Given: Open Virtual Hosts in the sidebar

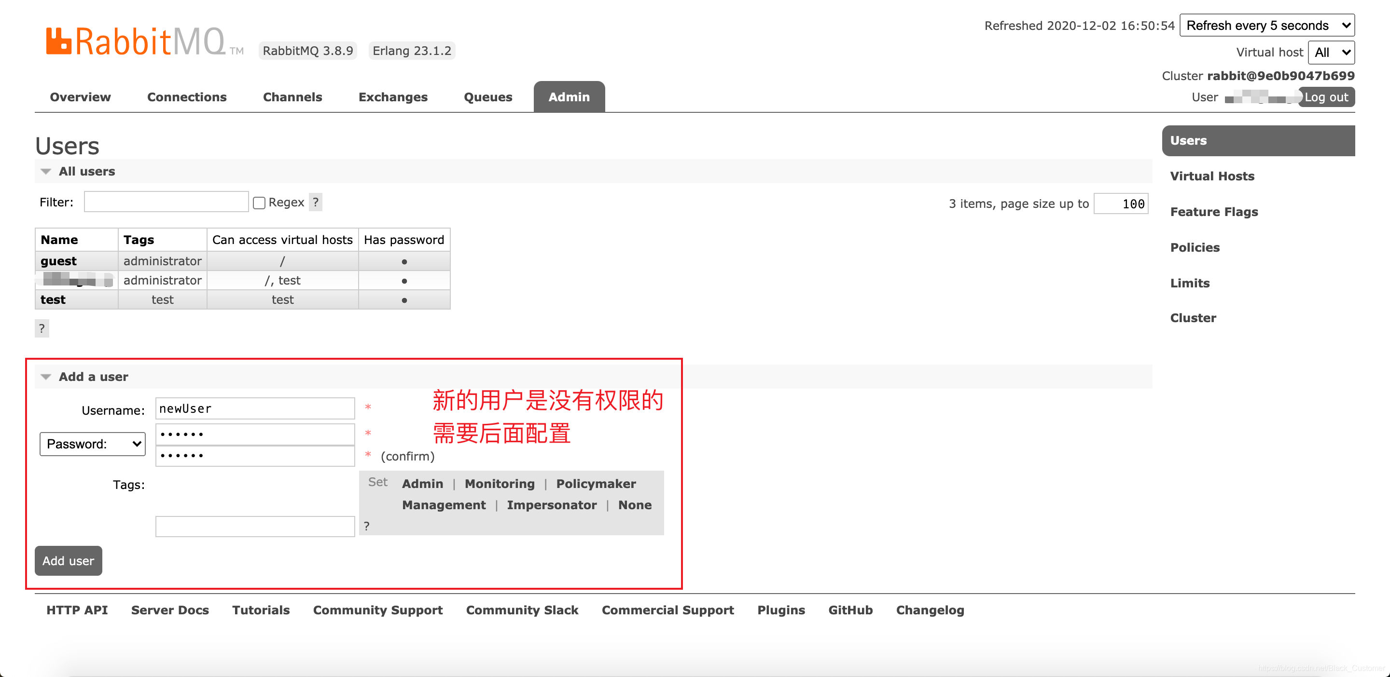Looking at the screenshot, I should pos(1212,176).
